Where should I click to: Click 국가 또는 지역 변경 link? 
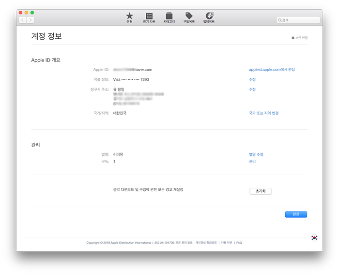pyautogui.click(x=263, y=113)
